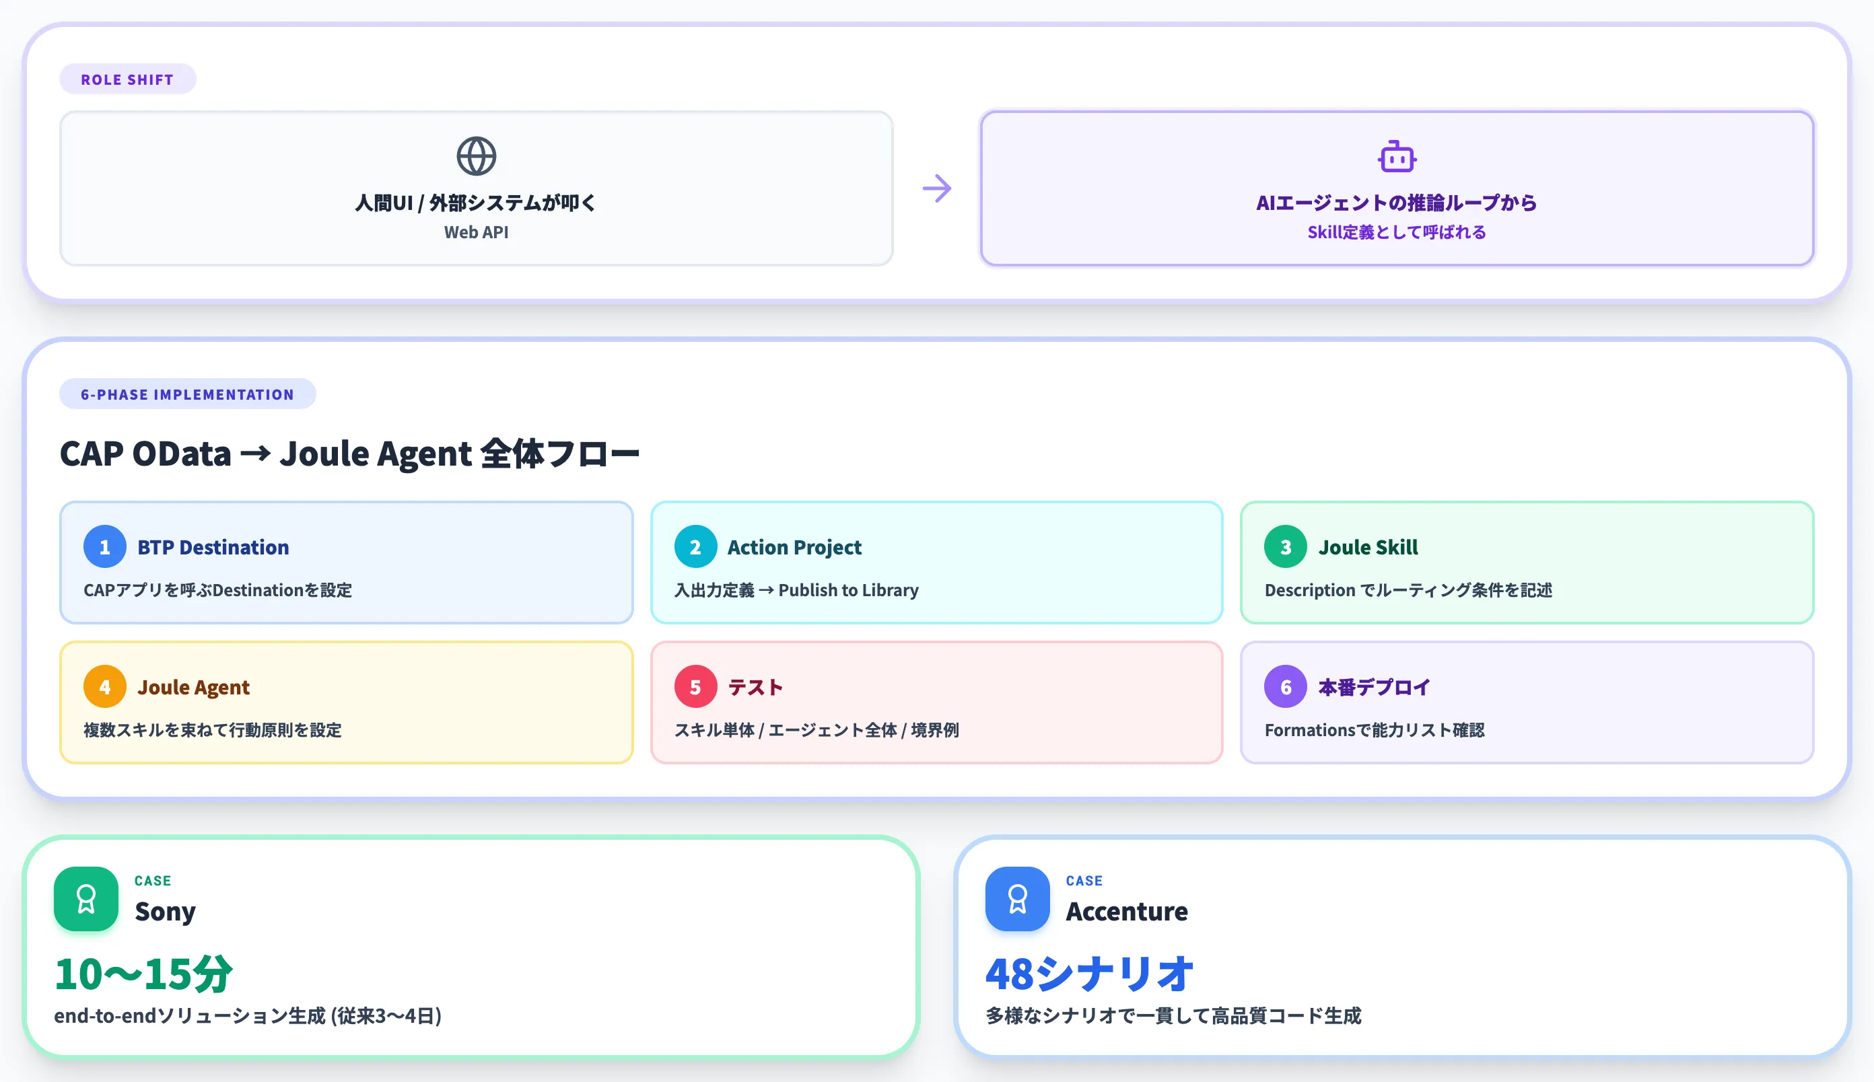Click the number 4 circle for Joule Agent
The width and height of the screenshot is (1874, 1082).
pos(105,686)
